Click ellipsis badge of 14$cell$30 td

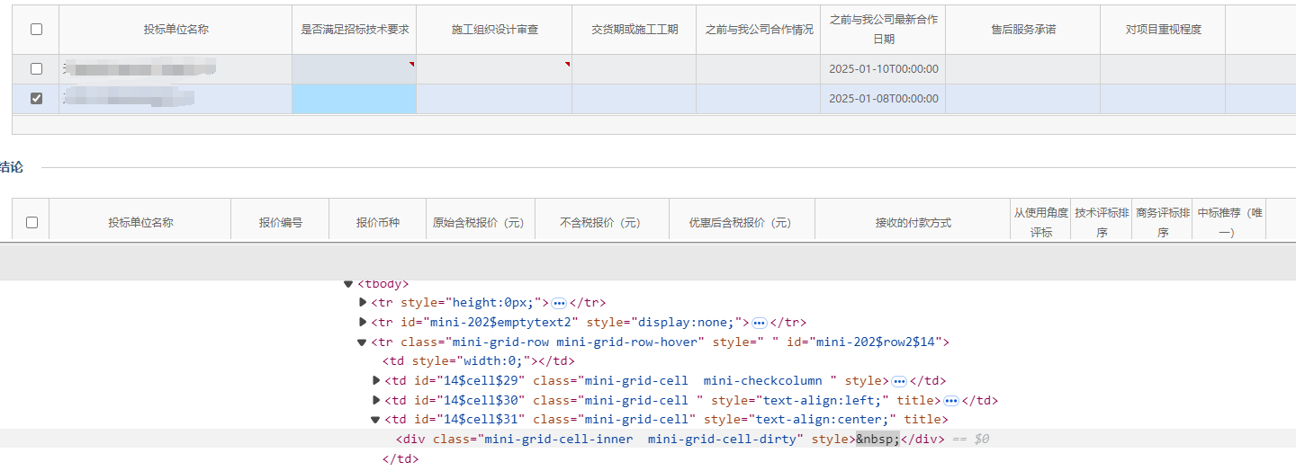pyautogui.click(x=950, y=401)
